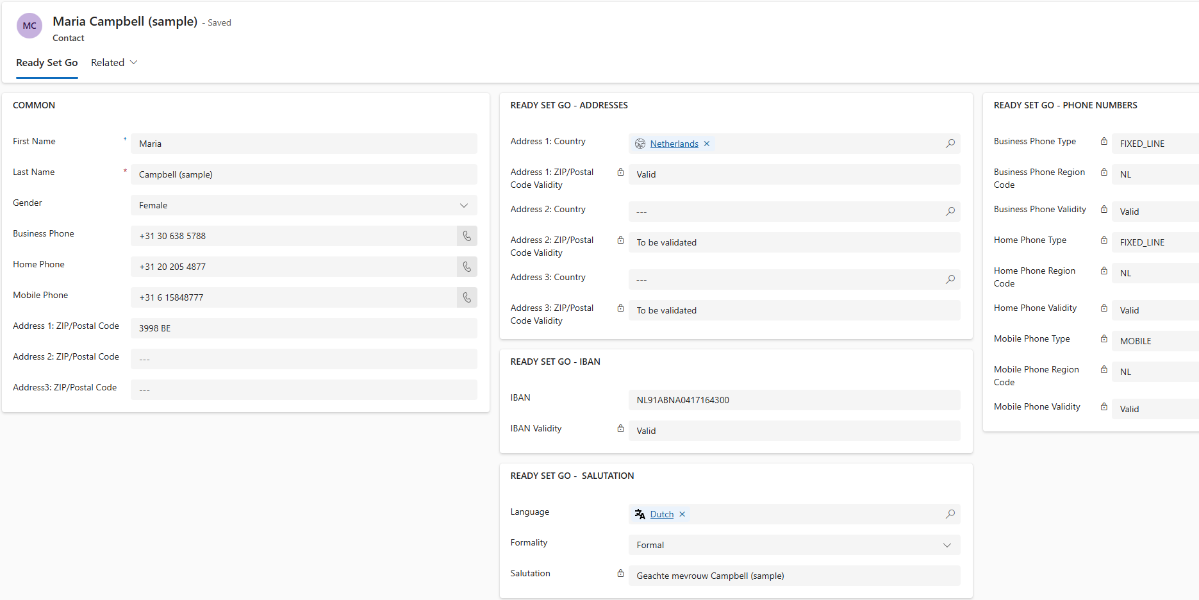
Task: Click the lock icon beside Salutation
Action: point(620,573)
